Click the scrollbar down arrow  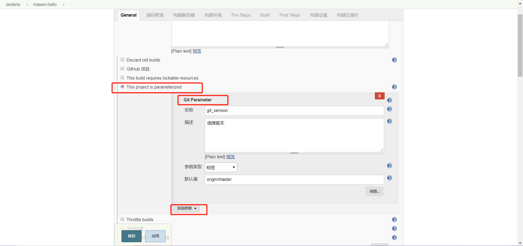point(520,243)
